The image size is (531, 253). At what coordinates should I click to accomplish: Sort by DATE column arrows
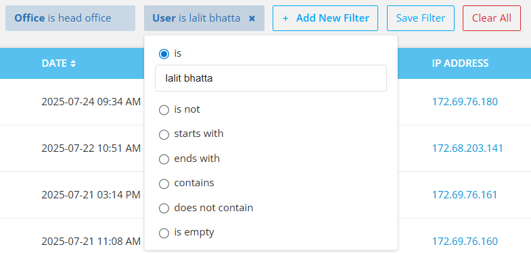tap(73, 63)
